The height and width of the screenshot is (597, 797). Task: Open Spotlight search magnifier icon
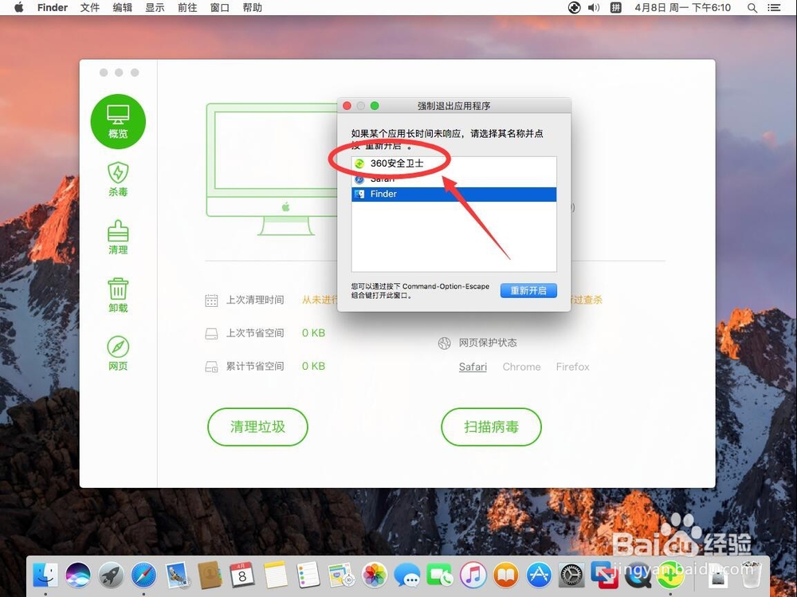752,8
